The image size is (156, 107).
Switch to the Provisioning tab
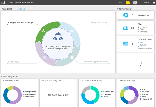click(x=6, y=9)
